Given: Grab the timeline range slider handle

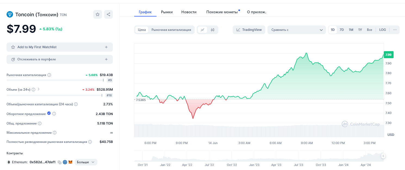Looking at the screenshot, I should 383,156.
